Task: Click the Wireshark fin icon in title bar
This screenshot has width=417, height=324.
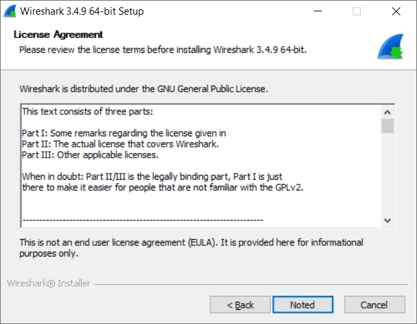Action: pos(10,11)
